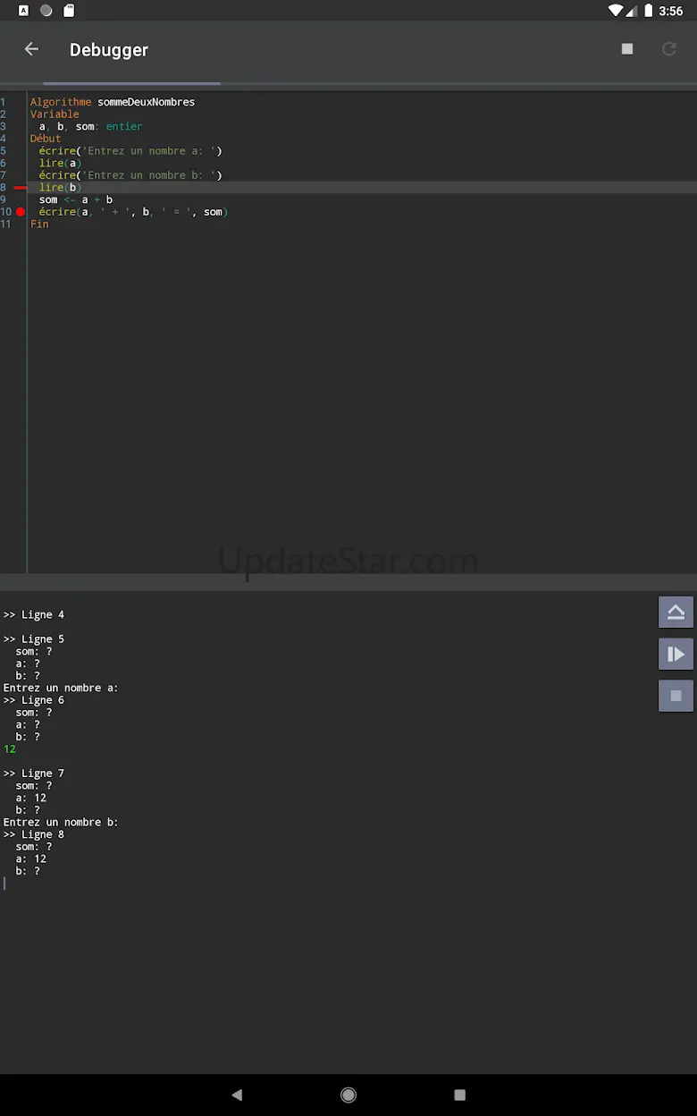Tap the battery icon in the status bar
This screenshot has width=697, height=1116.
pos(648,11)
